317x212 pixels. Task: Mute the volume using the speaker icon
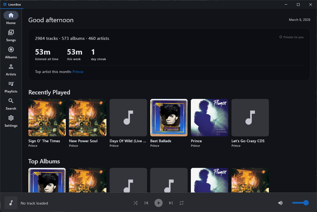tap(280, 203)
